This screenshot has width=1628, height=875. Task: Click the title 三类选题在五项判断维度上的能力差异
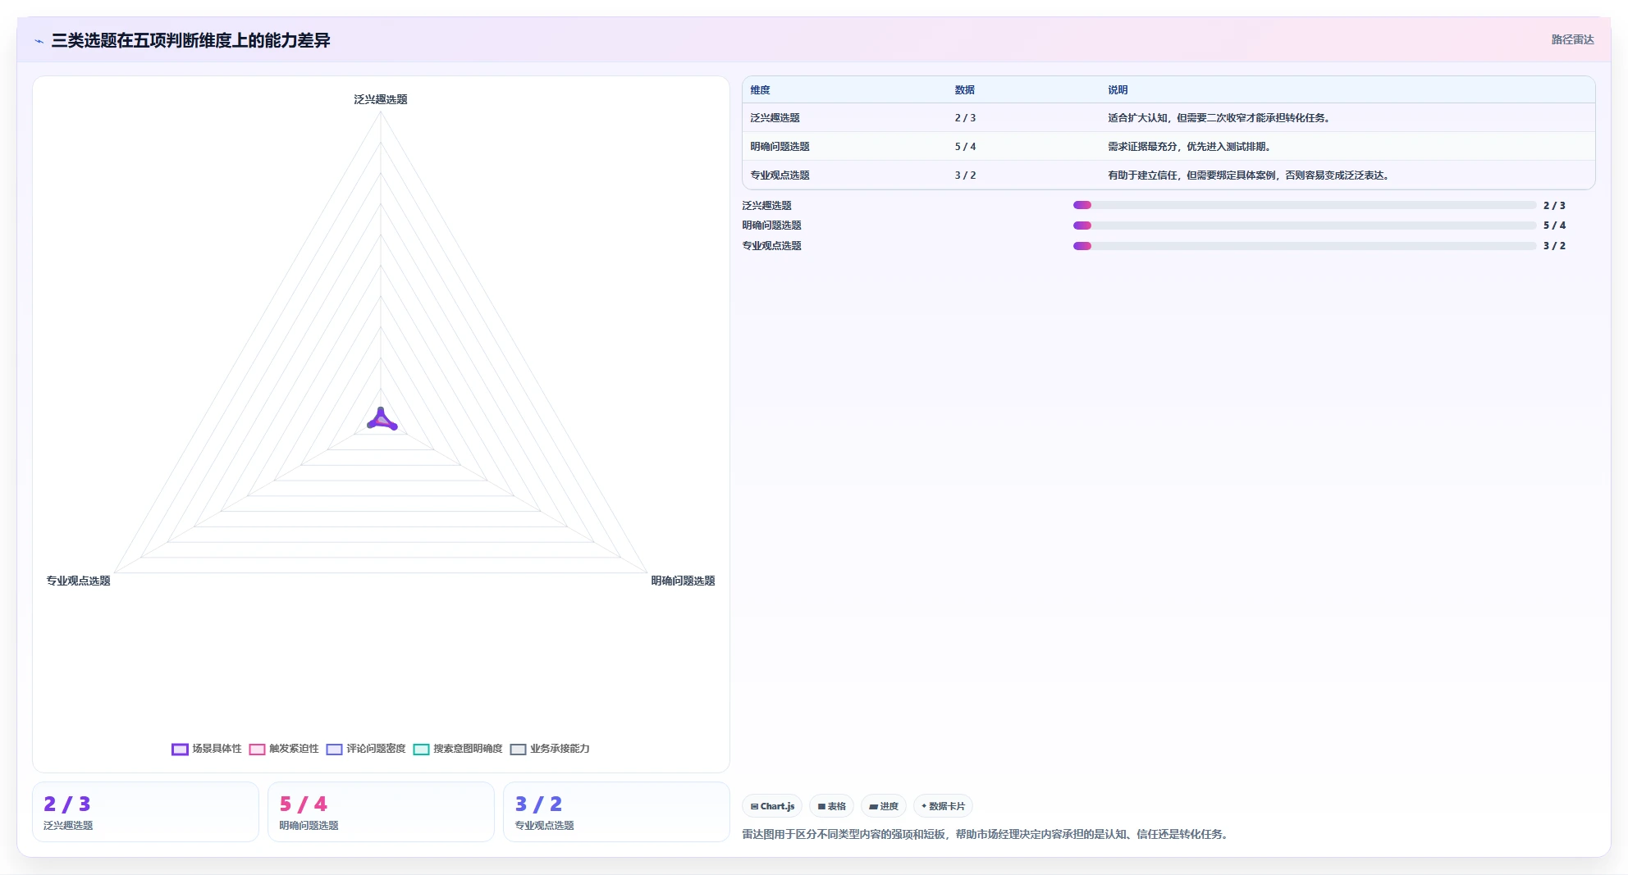190,40
